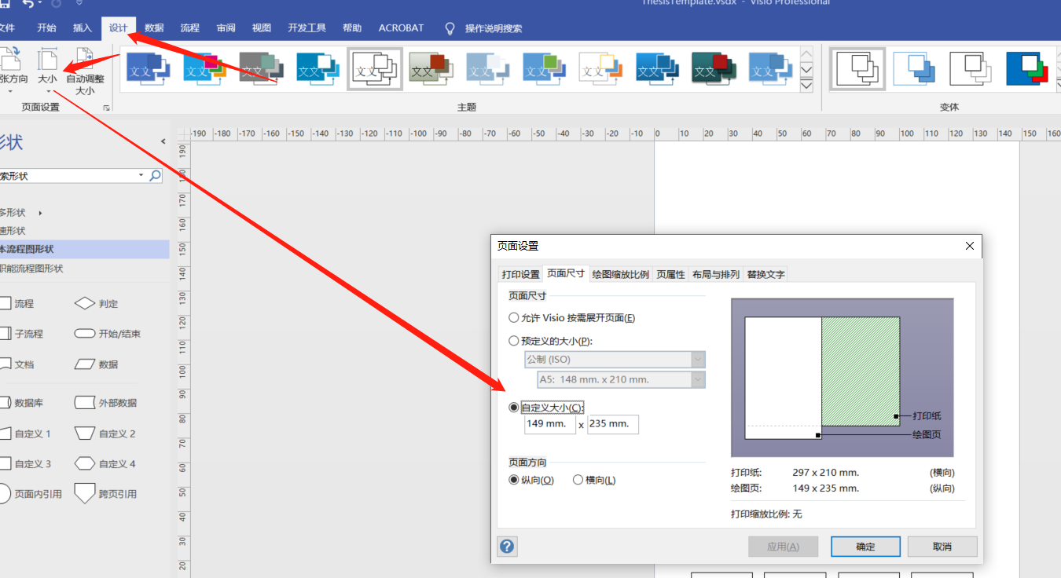Click the 应用(A) button

783,547
